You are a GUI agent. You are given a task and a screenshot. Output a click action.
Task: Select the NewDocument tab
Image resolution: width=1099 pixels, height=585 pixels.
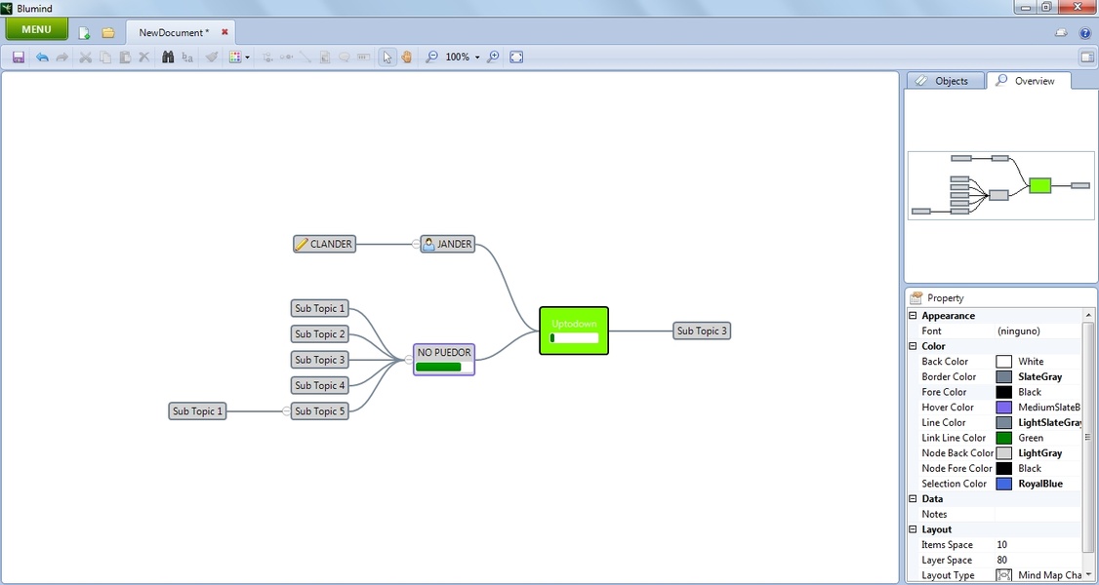pyautogui.click(x=174, y=32)
